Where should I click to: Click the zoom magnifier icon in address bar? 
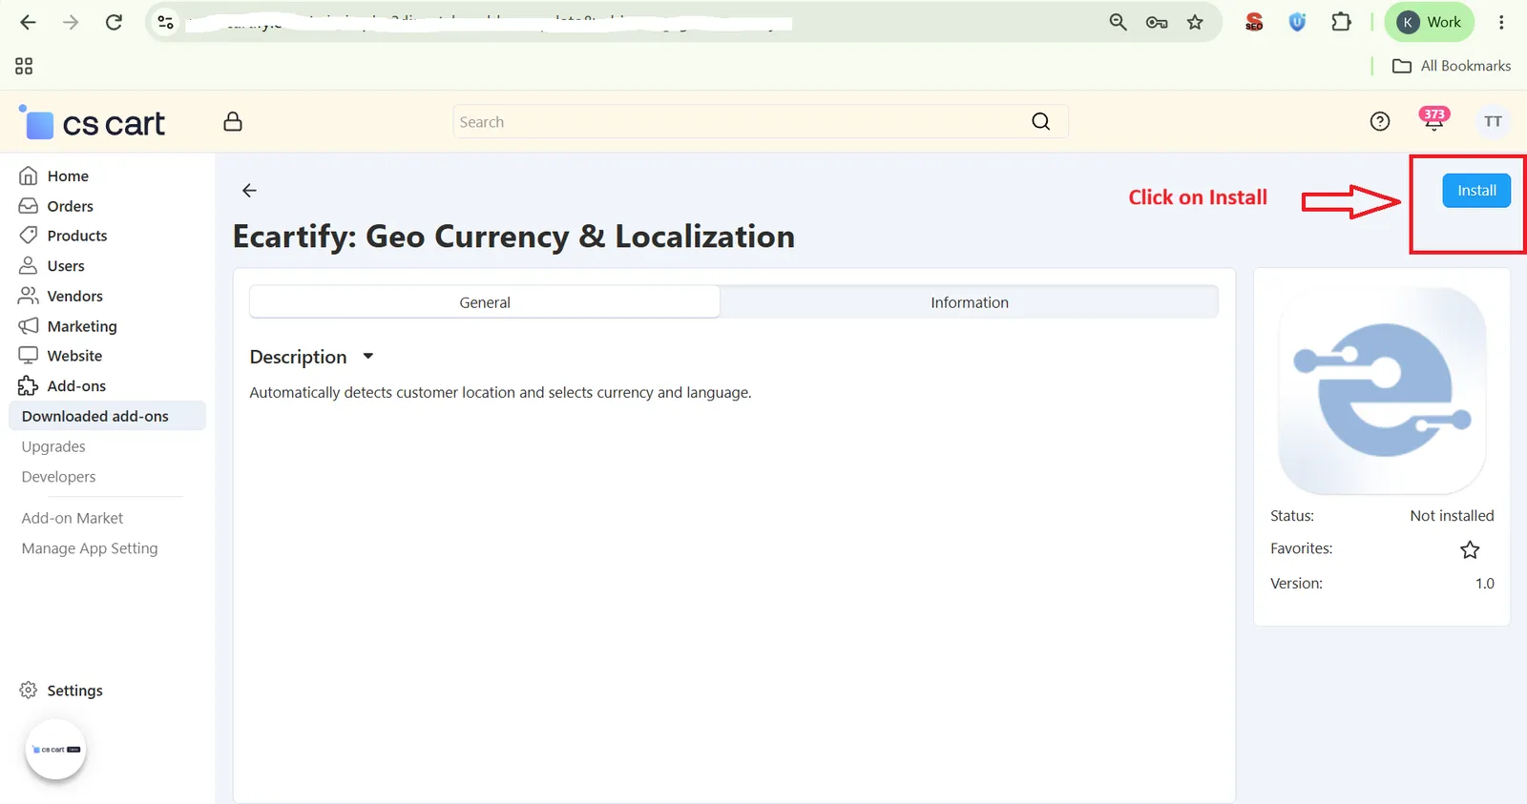pos(1118,22)
